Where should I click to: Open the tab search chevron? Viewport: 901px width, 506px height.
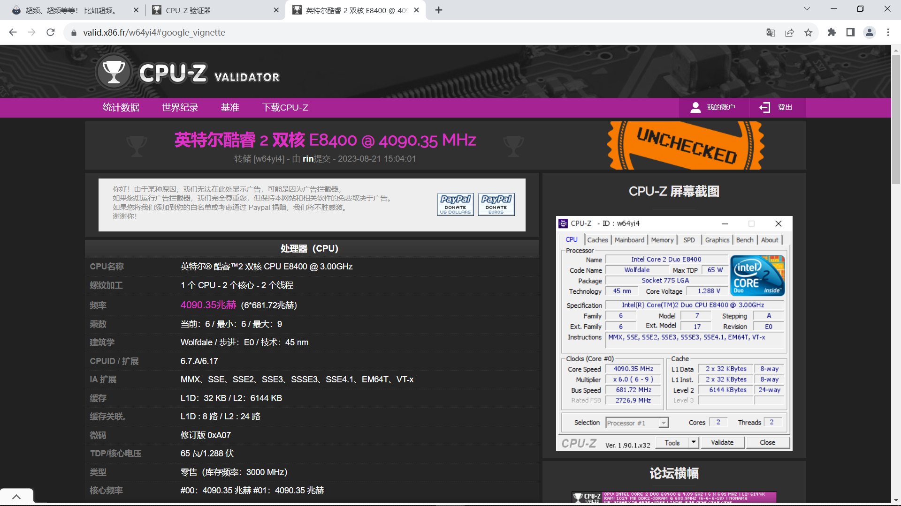(x=807, y=8)
